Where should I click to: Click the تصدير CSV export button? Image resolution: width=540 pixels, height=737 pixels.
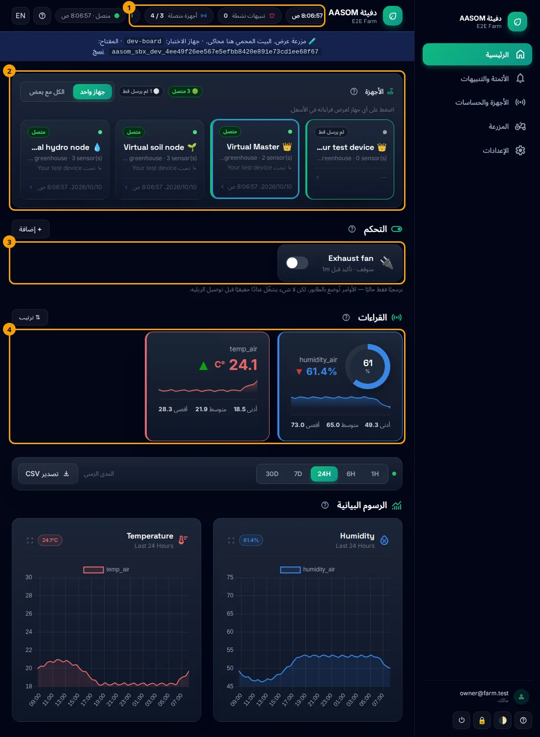[x=48, y=474]
